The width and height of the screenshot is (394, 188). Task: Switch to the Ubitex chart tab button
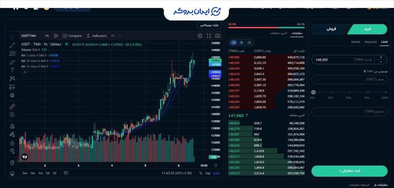click(x=209, y=25)
